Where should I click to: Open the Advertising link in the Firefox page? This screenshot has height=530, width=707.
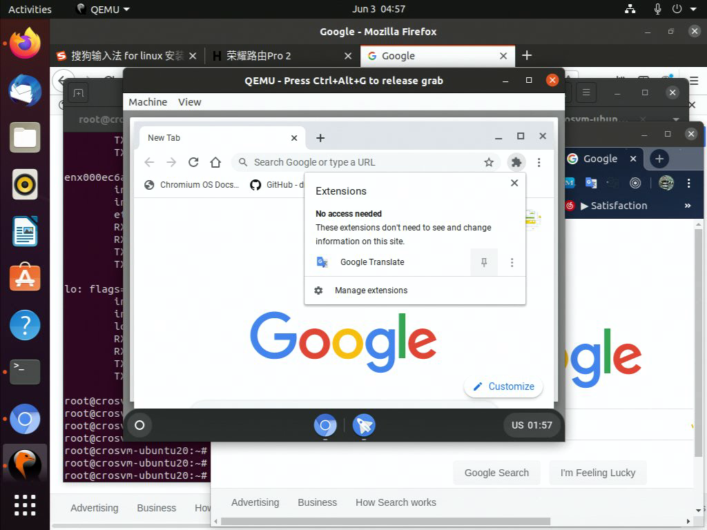pyautogui.click(x=94, y=508)
